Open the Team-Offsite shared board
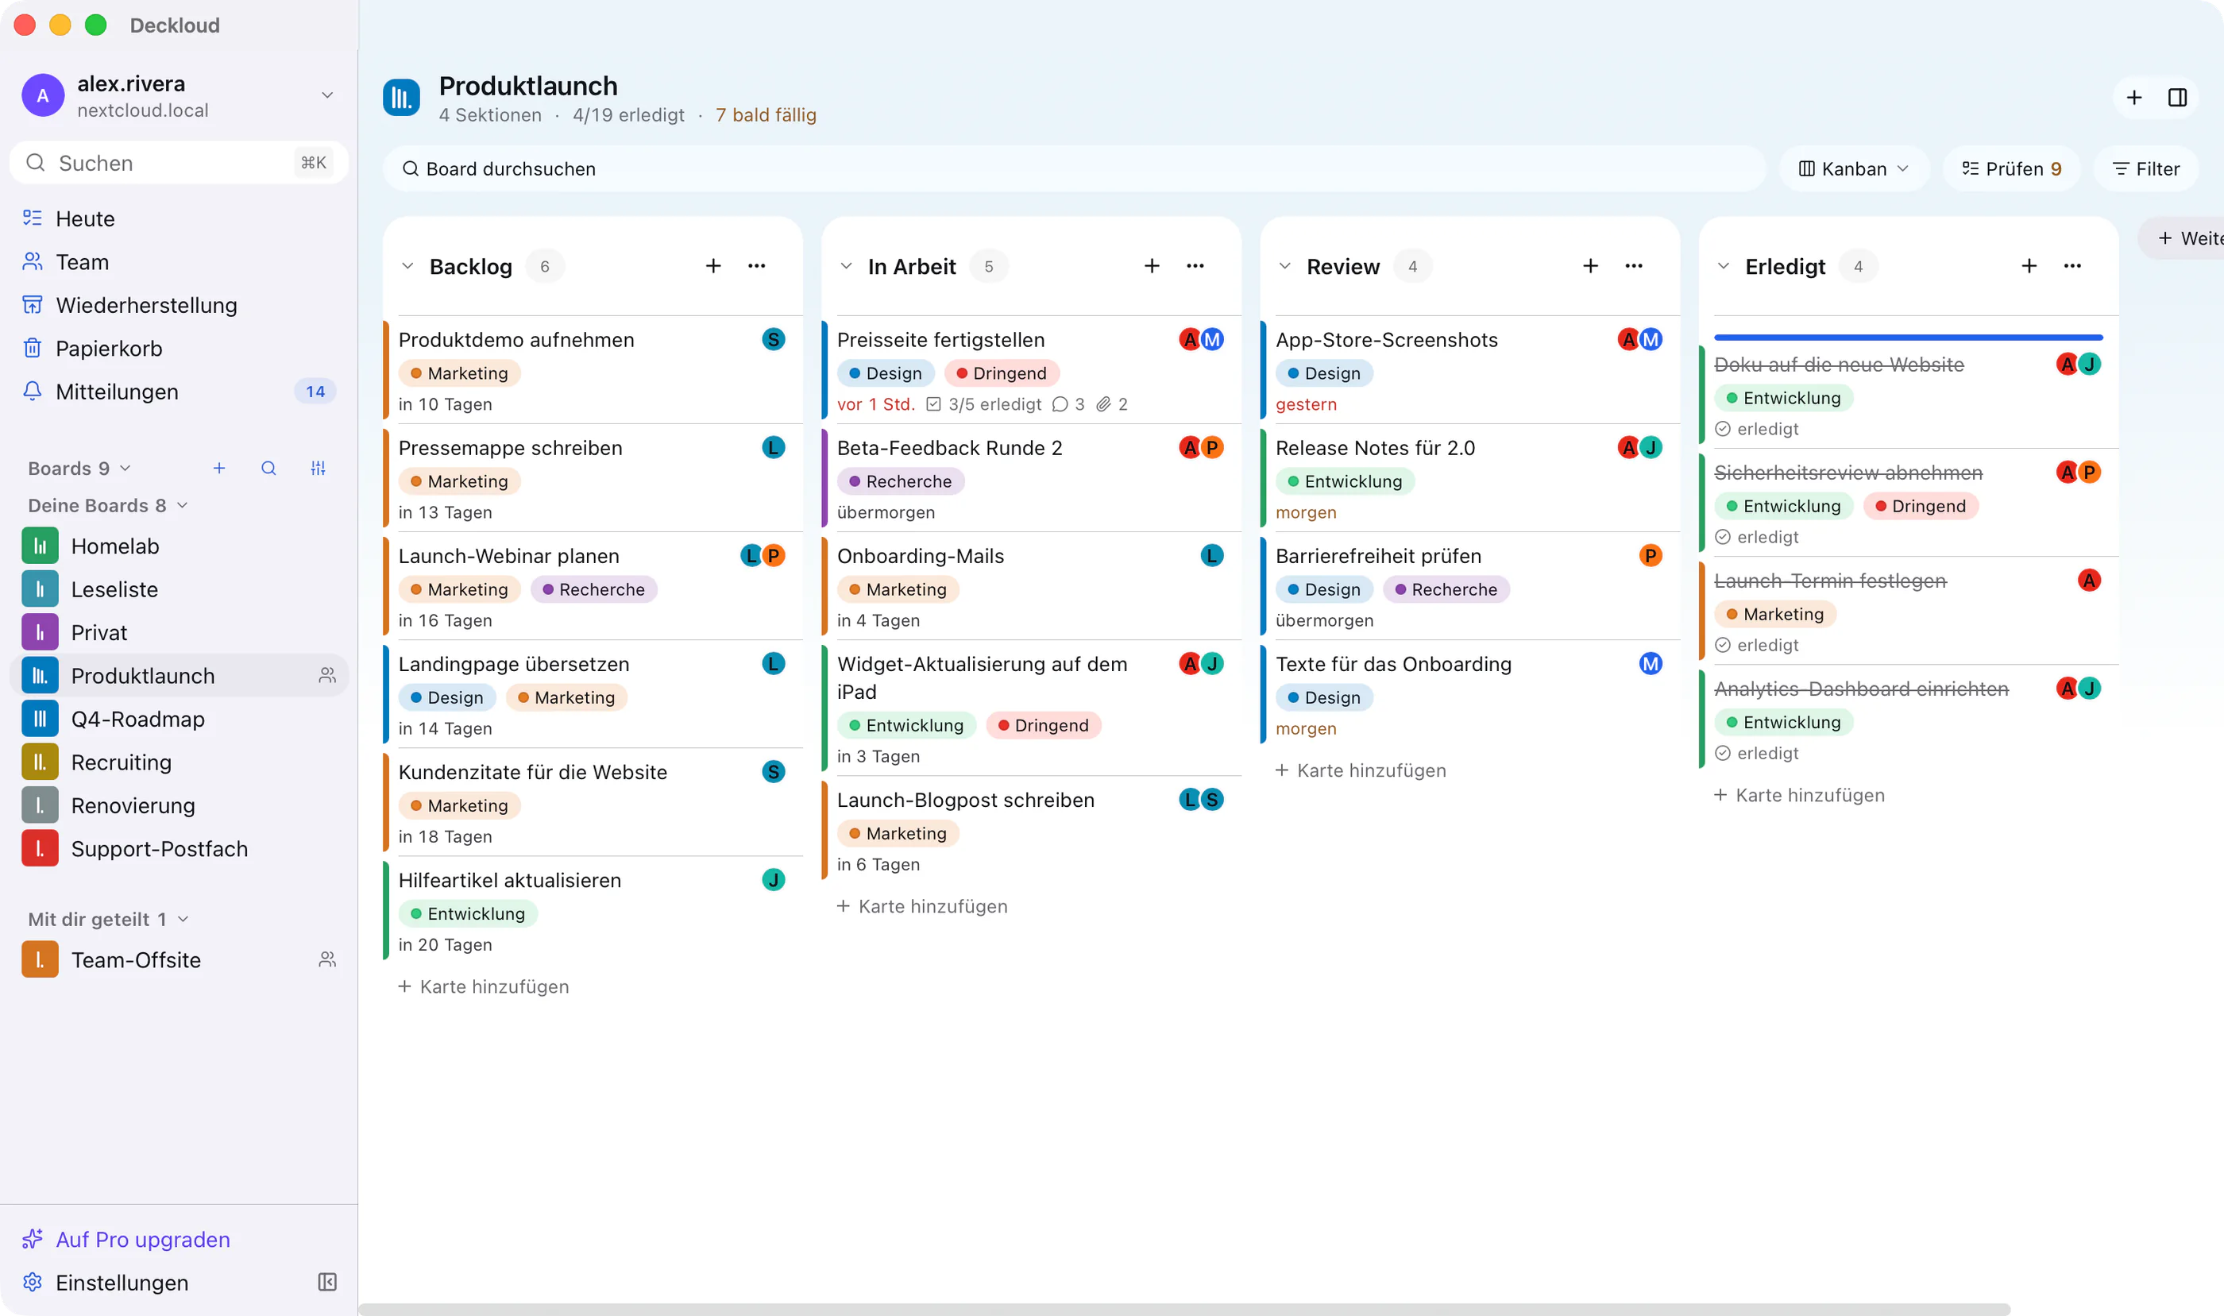Screen dimensions: 2224x1316 (178, 960)
